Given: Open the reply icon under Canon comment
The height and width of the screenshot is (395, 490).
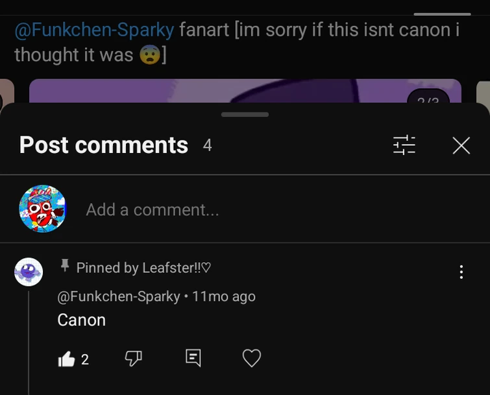Looking at the screenshot, I should (193, 357).
